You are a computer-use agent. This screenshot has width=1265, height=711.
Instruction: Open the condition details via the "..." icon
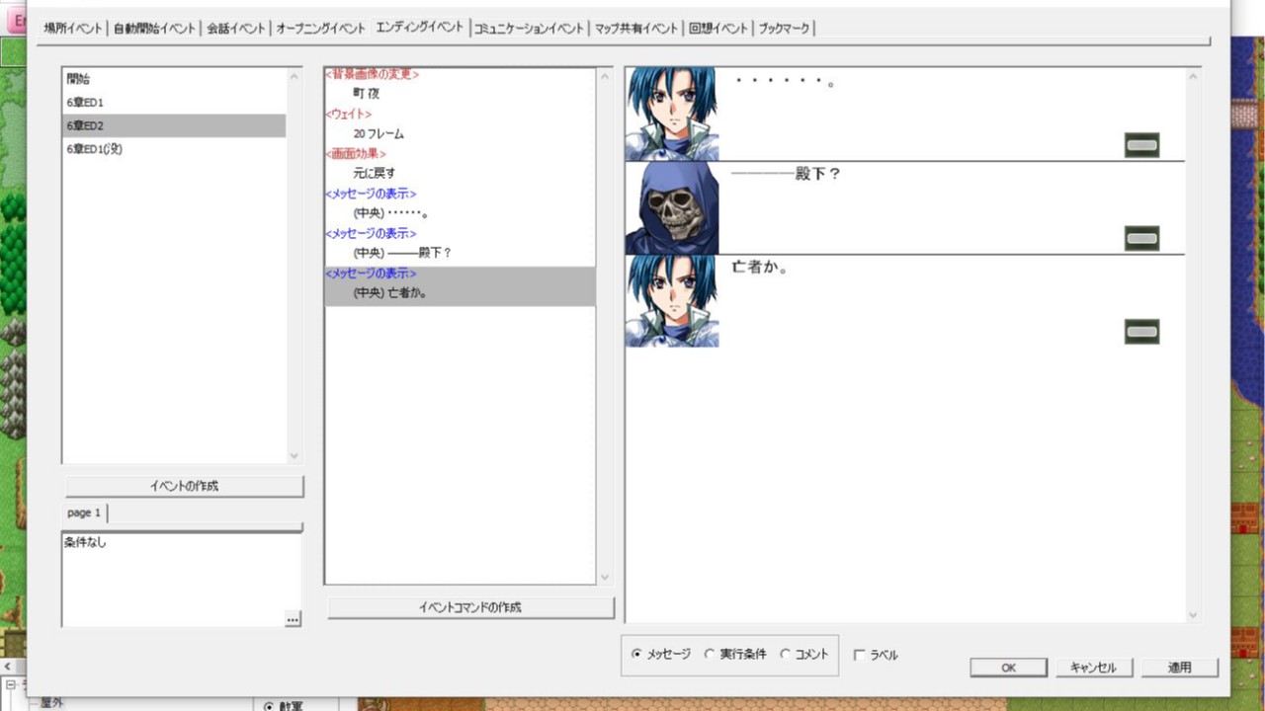(x=293, y=618)
